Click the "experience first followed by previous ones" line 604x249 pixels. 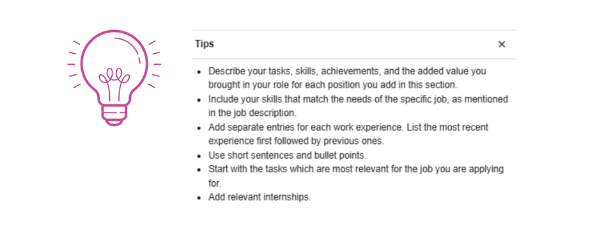(x=296, y=141)
